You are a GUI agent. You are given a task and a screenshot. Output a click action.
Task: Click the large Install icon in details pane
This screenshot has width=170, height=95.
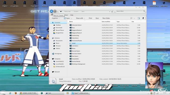(54, 81)
